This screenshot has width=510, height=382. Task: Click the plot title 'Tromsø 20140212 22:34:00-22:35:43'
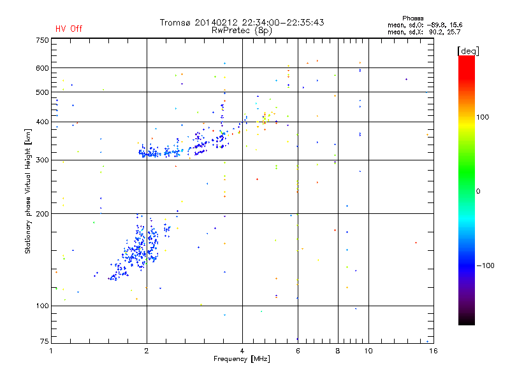pyautogui.click(x=242, y=22)
